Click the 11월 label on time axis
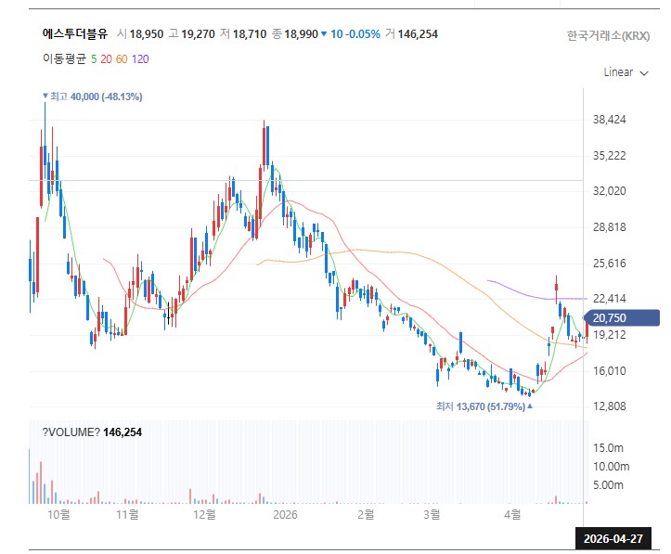The image size is (671, 554). point(127,514)
